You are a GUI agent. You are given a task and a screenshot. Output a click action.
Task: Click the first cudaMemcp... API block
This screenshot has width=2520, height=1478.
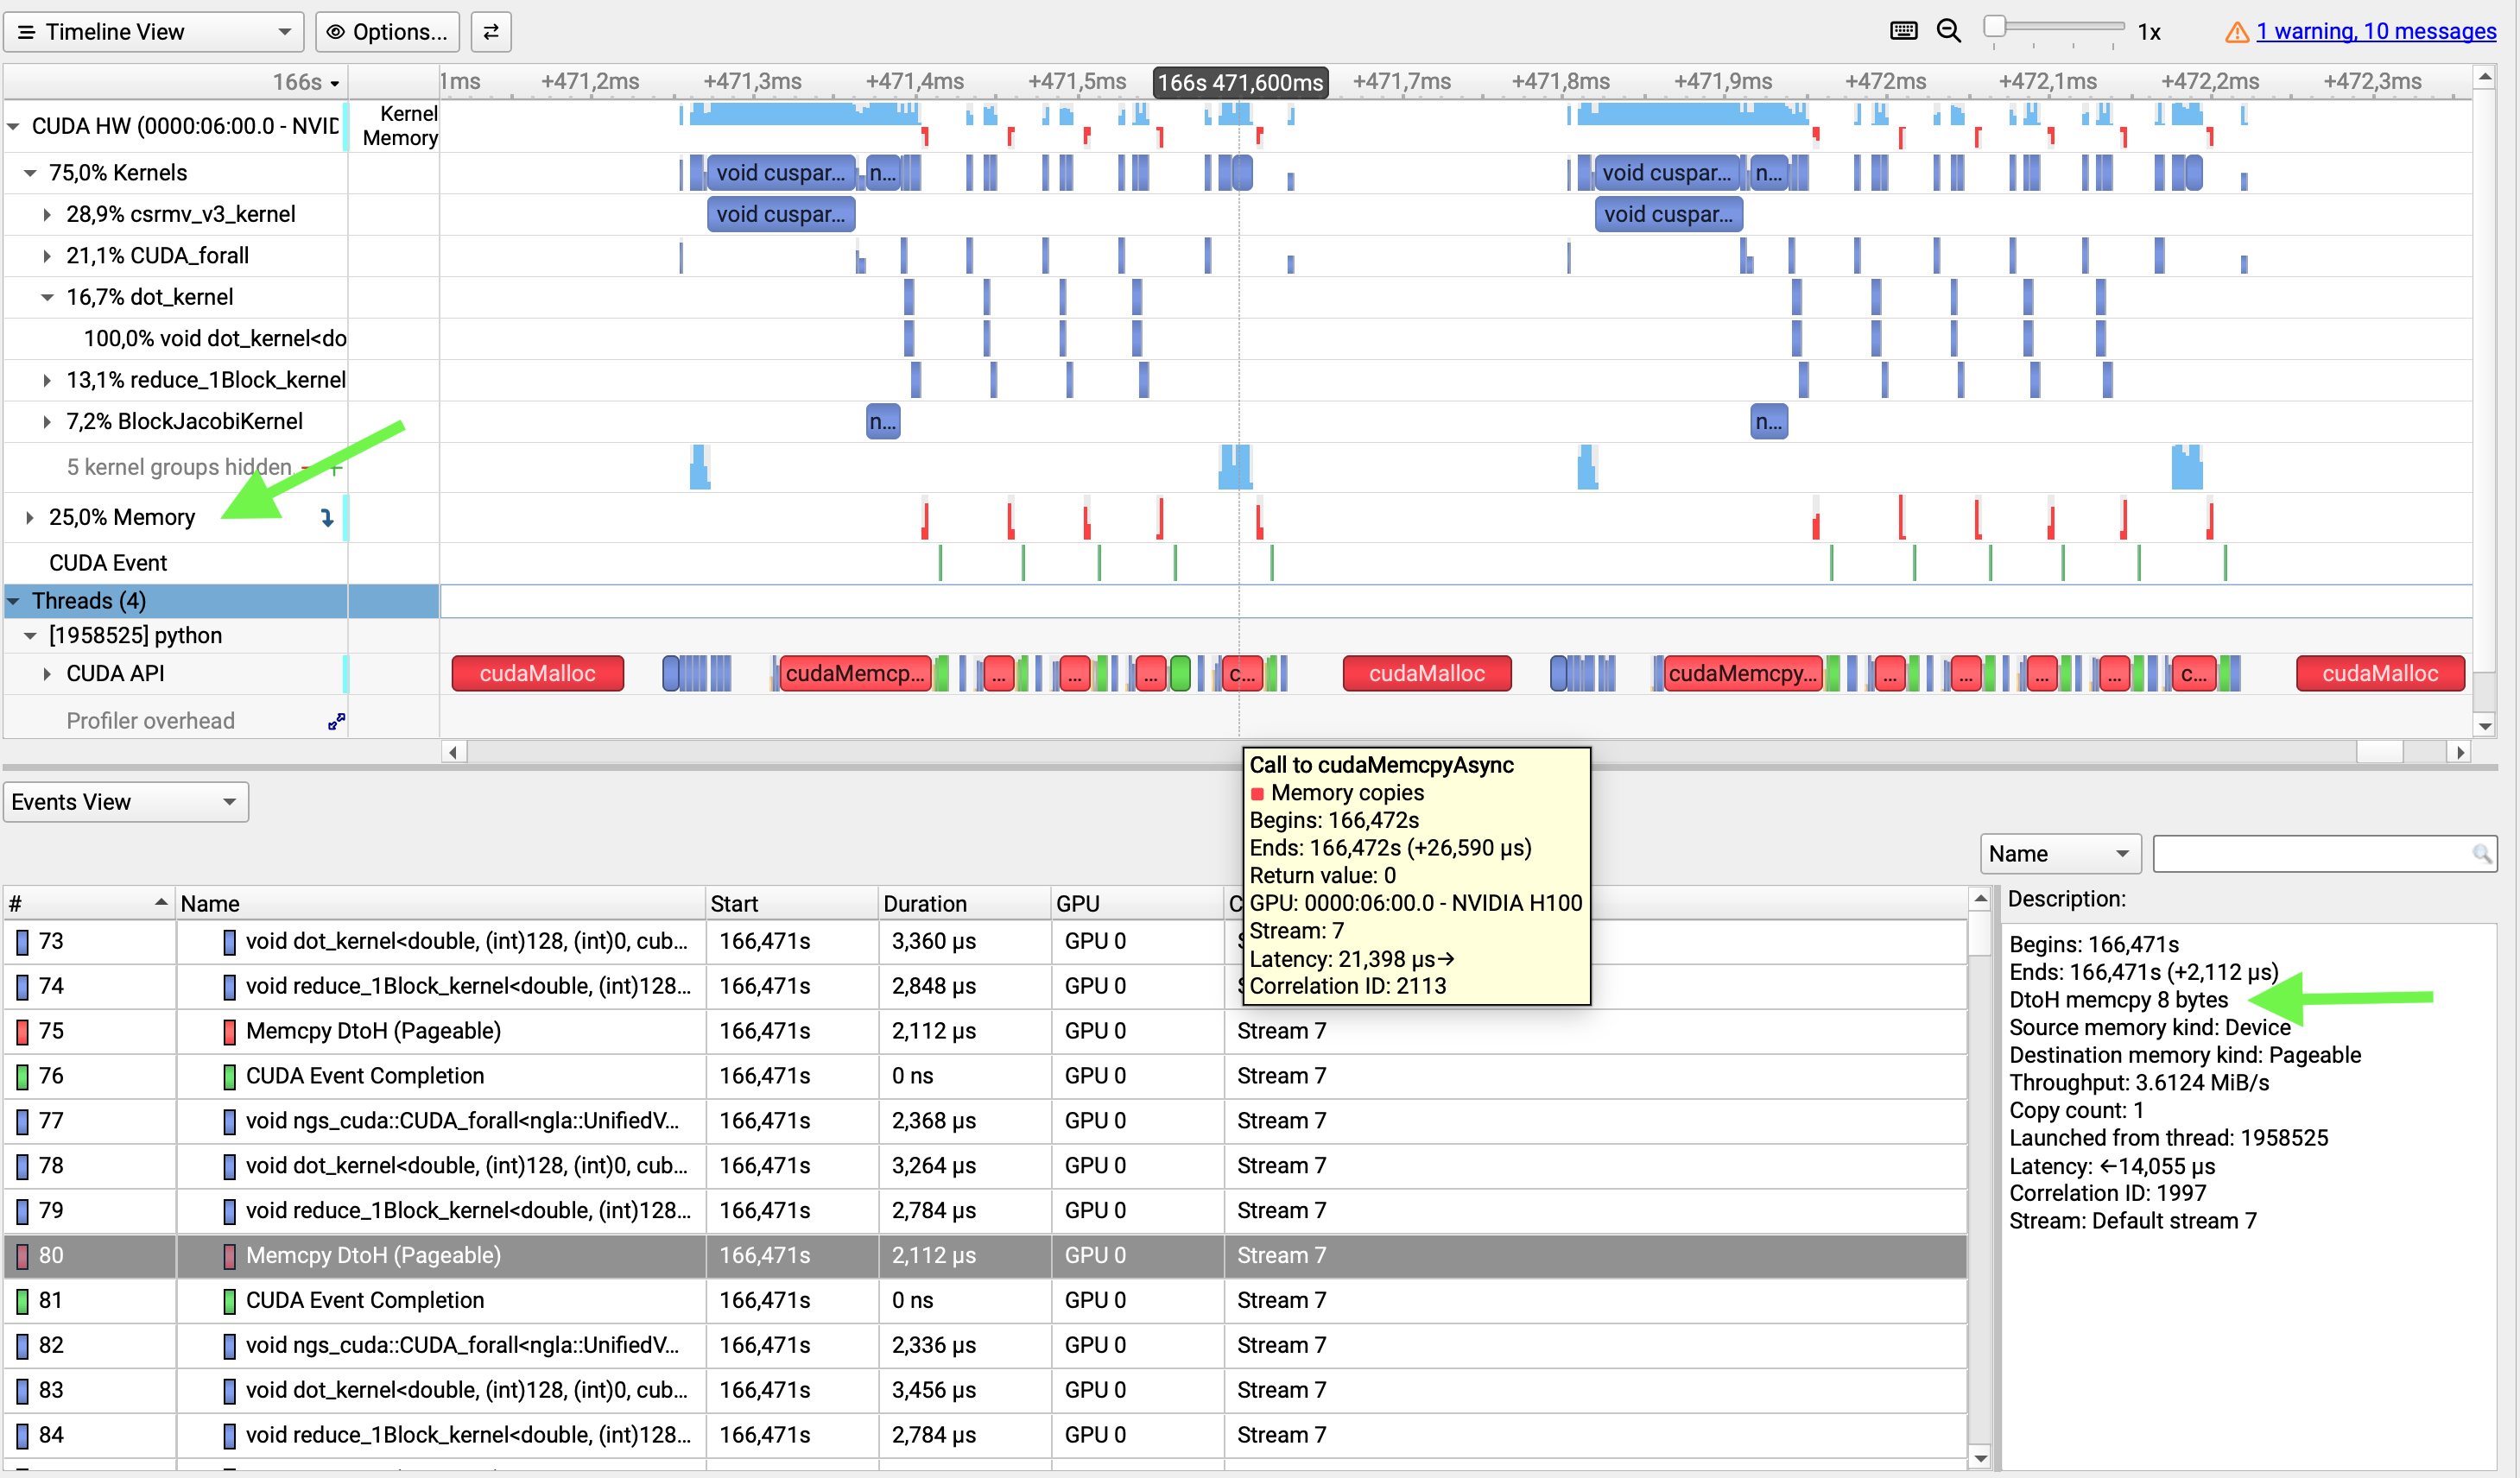click(855, 674)
